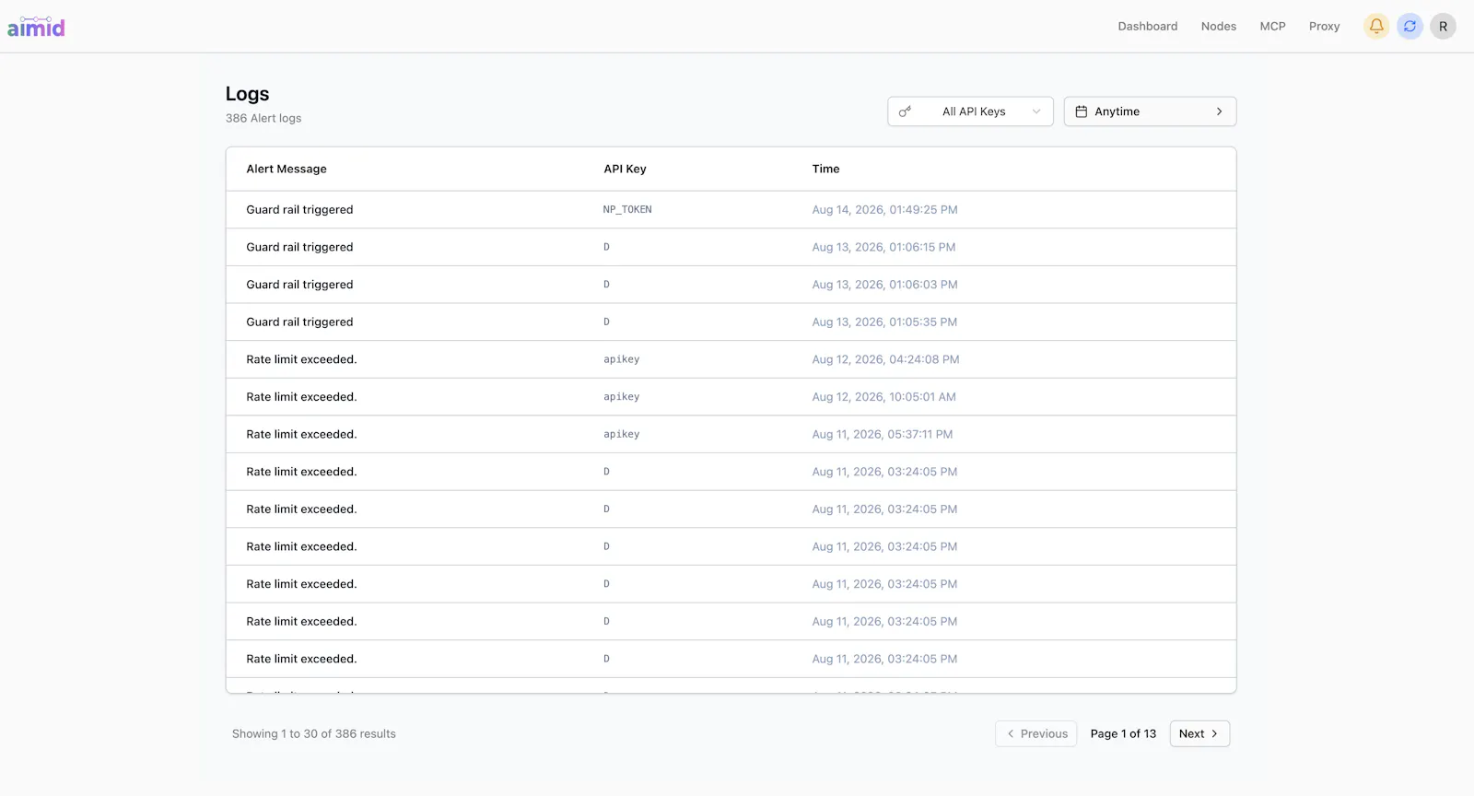Select the NP_TOKEN API key cell
The width and height of the screenshot is (1474, 796).
pos(627,210)
